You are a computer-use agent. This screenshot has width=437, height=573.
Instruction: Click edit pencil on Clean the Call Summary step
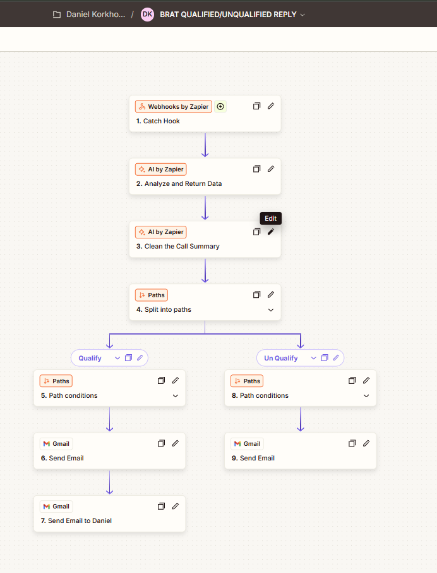(271, 232)
